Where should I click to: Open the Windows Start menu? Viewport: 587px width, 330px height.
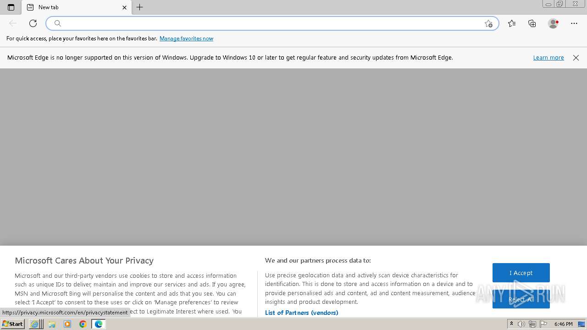(x=12, y=324)
